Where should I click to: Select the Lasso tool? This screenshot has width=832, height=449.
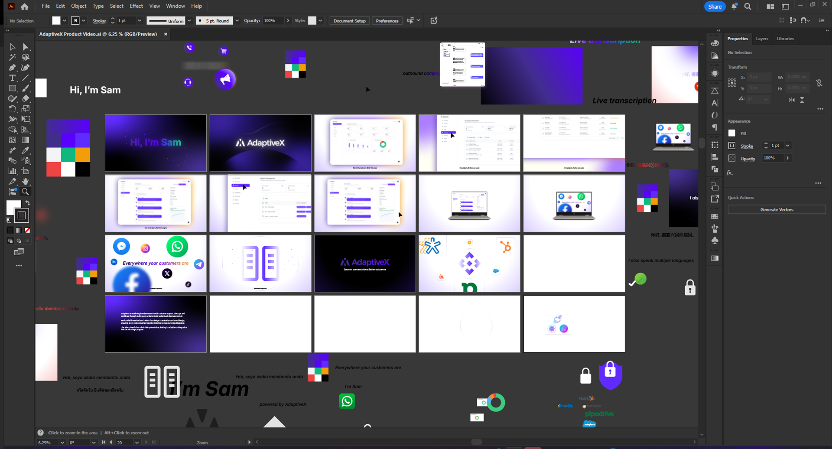(26, 57)
